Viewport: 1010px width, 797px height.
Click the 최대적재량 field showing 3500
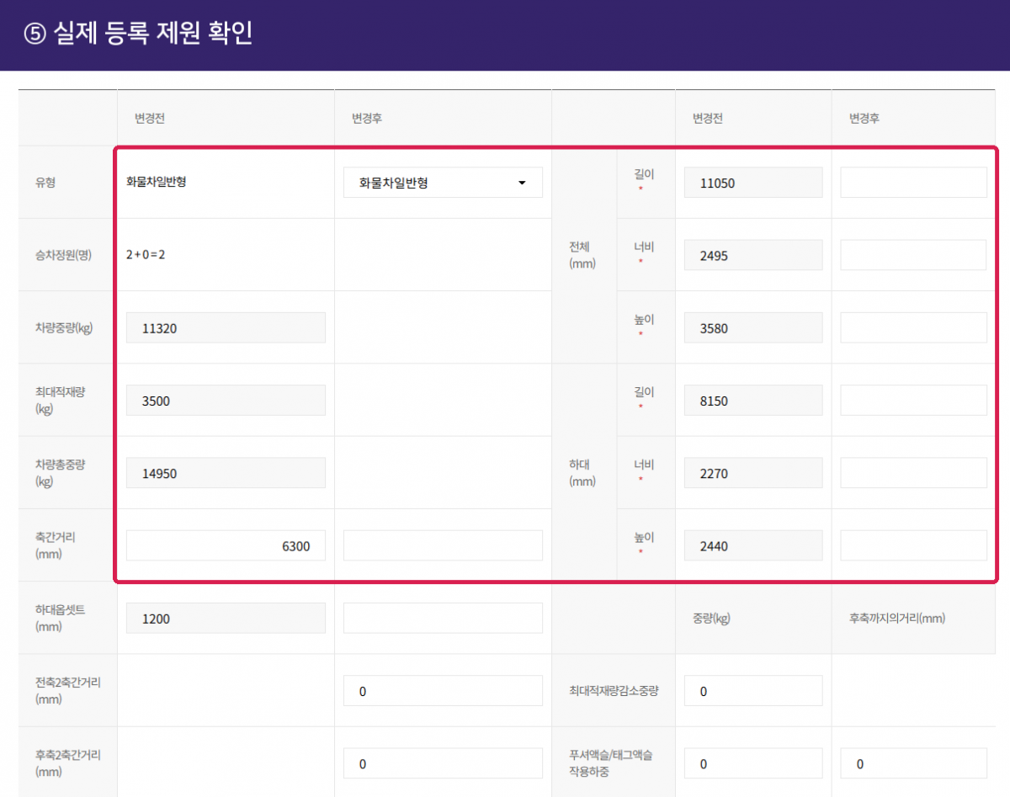[x=226, y=401]
